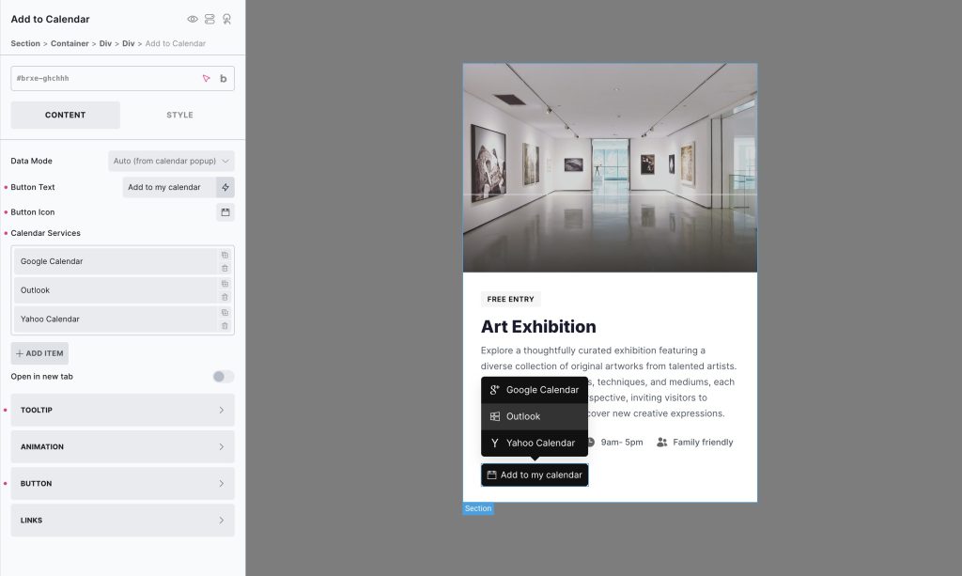The height and width of the screenshot is (576, 962).
Task: Delete the Yahoo Calendar item
Action: coord(225,326)
